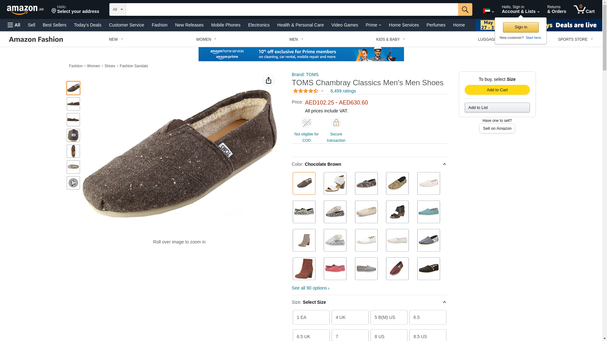Click the Secure transaction lock icon
607x341 pixels.
click(x=336, y=123)
